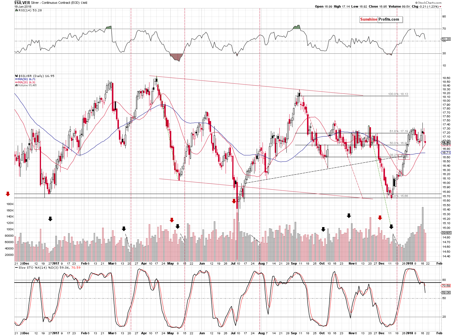Screen dimensions: 455x336
Task: Click the '$SILVER (Daily) 16.95' legend
Action: [x=36, y=76]
